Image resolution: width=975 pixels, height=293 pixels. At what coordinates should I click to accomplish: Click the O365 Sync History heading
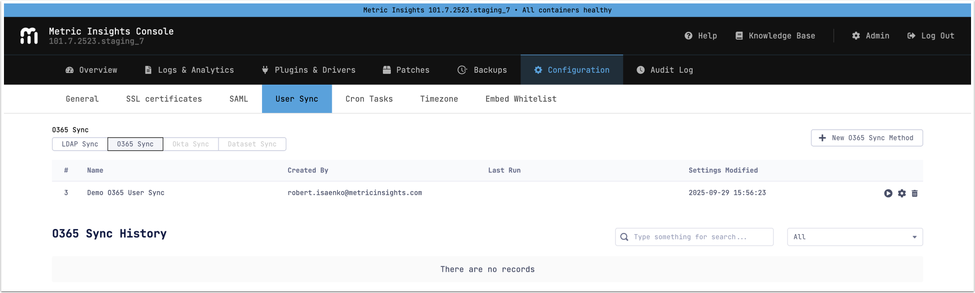coord(109,234)
